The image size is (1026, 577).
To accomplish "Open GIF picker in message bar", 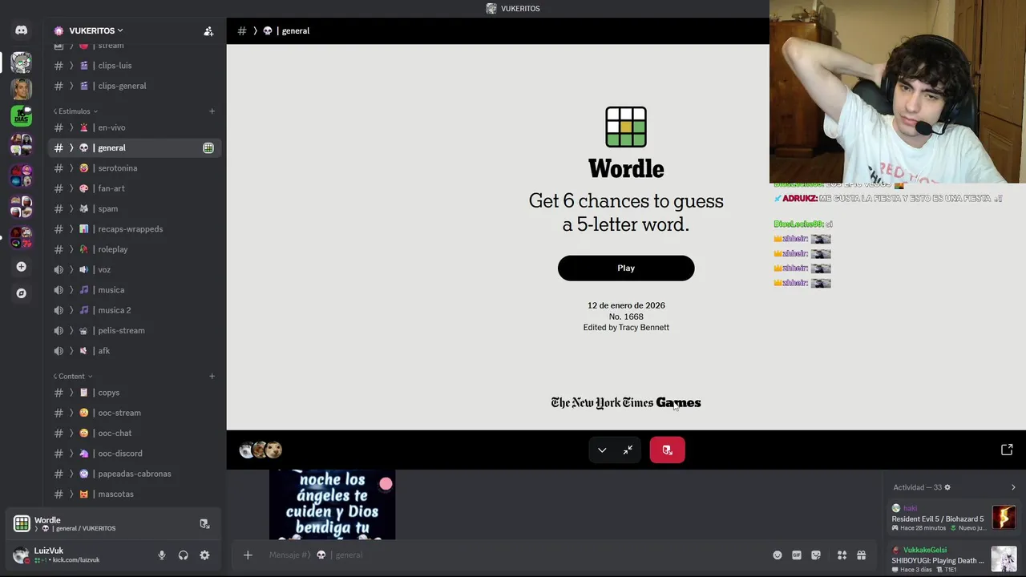I will click(797, 555).
